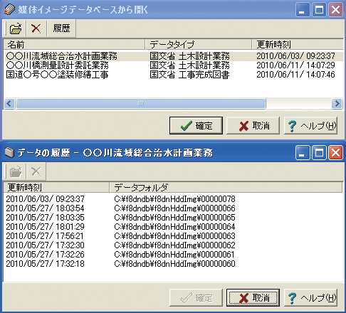This screenshot has height=313, width=346.
Task: Click the open folder icon in top toolbar
Action: (16, 28)
